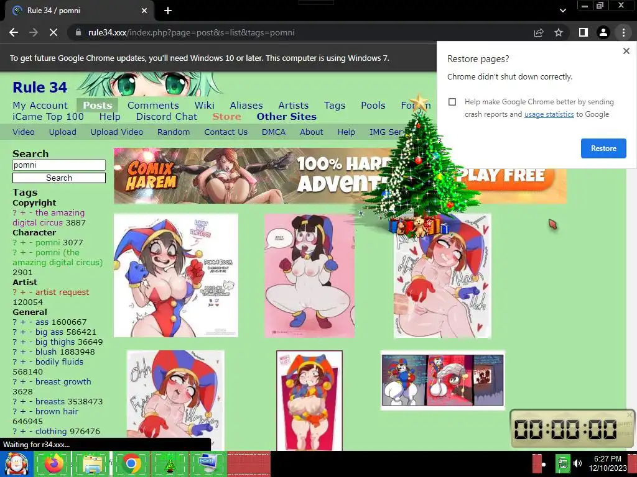The width and height of the screenshot is (637, 477).
Task: Open the Pools page
Action: coord(373,106)
